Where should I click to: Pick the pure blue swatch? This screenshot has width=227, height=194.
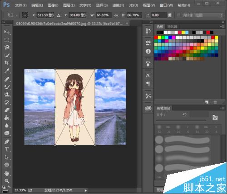pyautogui.click(x=170, y=37)
